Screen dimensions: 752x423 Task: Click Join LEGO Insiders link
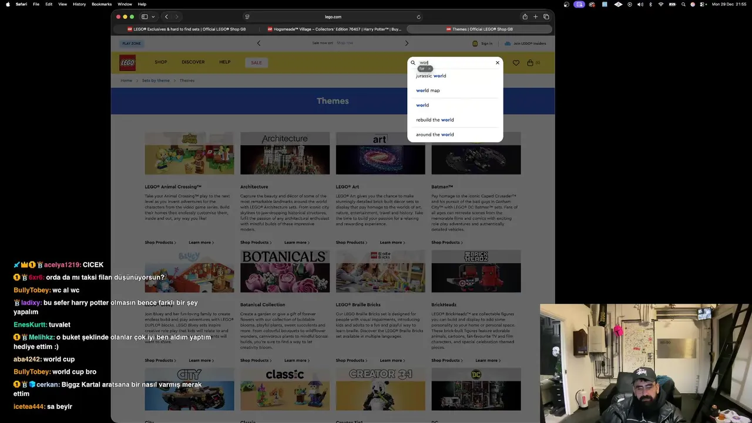(x=525, y=43)
